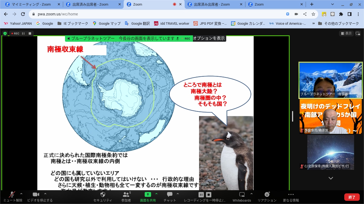Open Whiteboards
364x204 pixels.
pyautogui.click(x=242, y=197)
